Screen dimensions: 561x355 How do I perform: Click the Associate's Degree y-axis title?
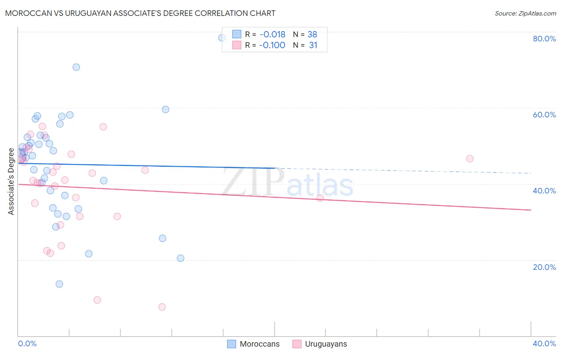click(x=11, y=181)
